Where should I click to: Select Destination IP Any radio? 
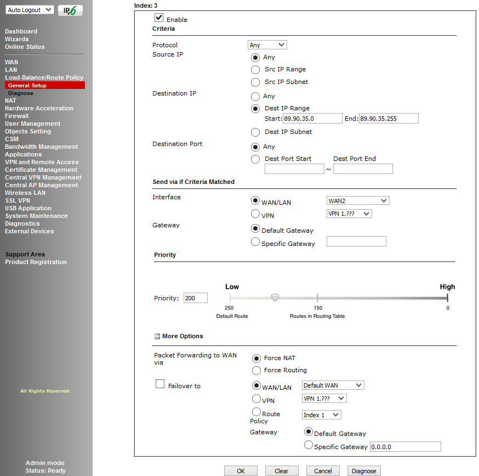(255, 97)
